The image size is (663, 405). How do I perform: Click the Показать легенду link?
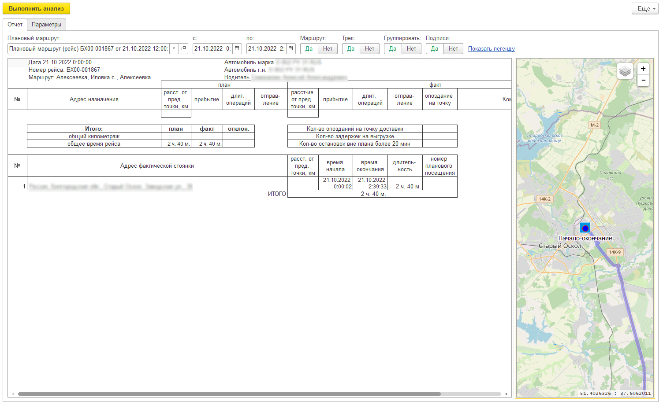(x=491, y=49)
